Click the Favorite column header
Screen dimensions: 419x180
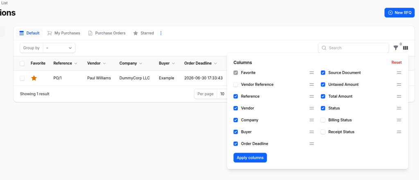pyautogui.click(x=38, y=63)
